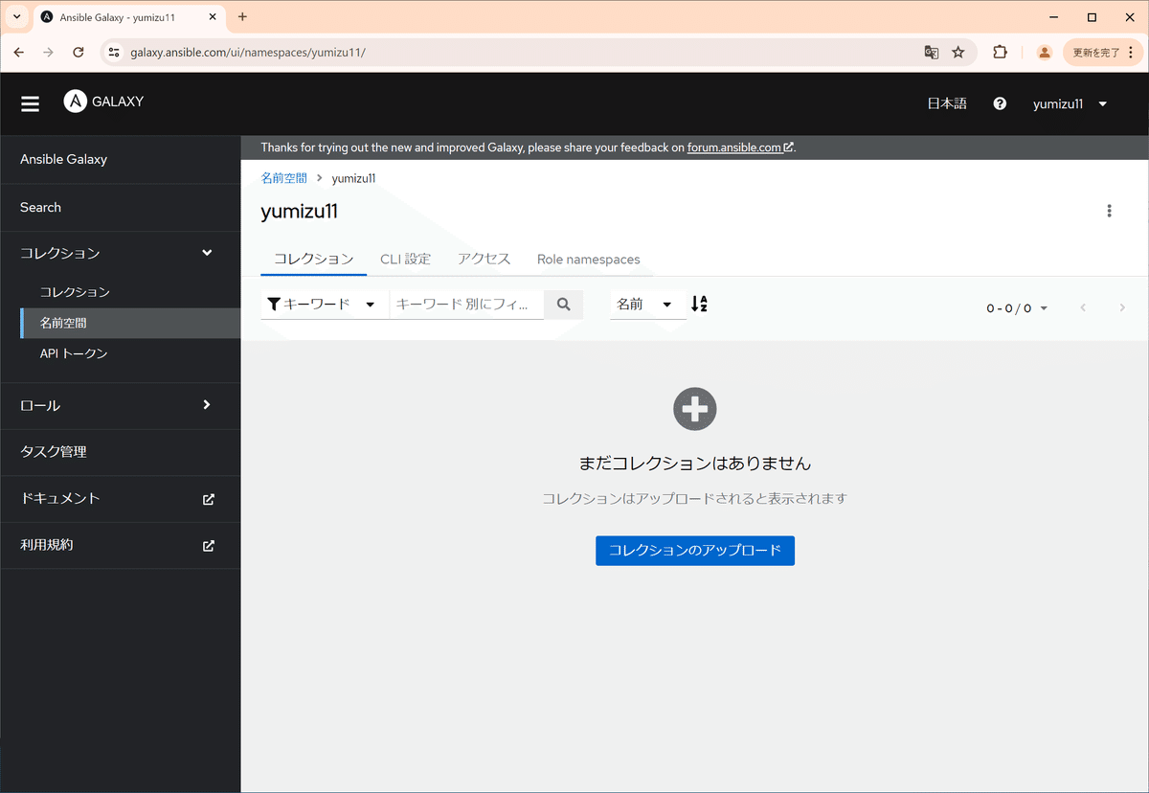
Task: Toggle the A-Z sort order icon
Action: click(x=699, y=304)
